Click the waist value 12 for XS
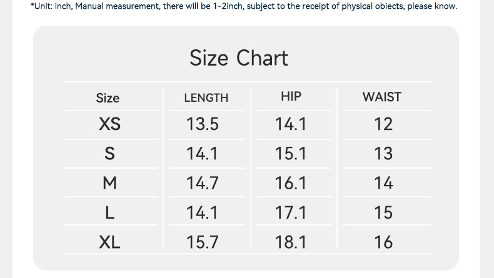The height and width of the screenshot is (278, 494). pyautogui.click(x=383, y=124)
